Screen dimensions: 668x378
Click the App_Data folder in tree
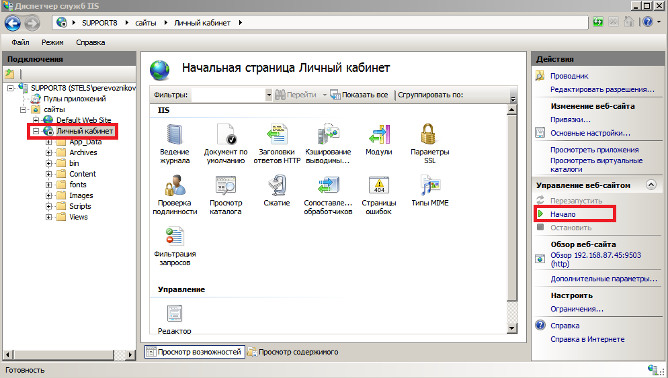[x=85, y=142]
